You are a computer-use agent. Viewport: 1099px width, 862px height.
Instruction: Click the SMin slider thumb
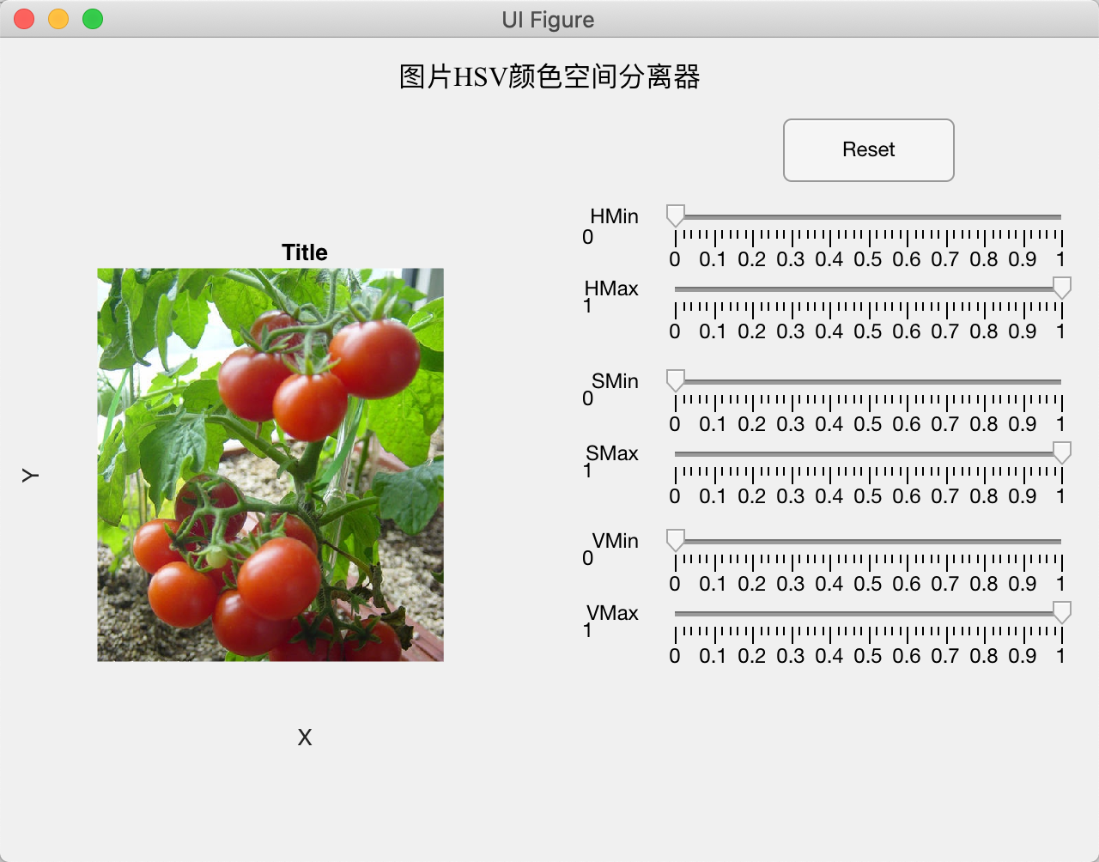[x=675, y=379]
